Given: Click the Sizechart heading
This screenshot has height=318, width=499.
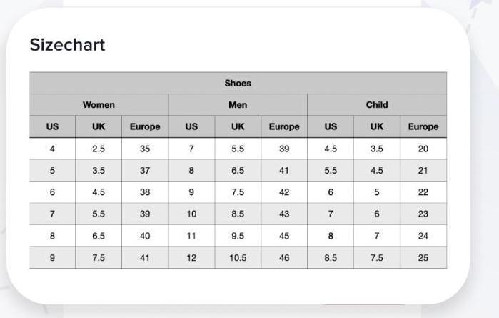Looking at the screenshot, I should [x=67, y=45].
